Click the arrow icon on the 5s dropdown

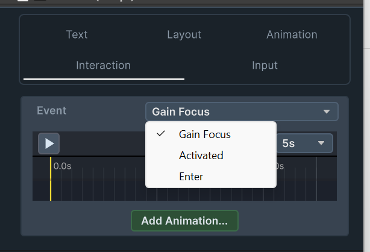321,143
